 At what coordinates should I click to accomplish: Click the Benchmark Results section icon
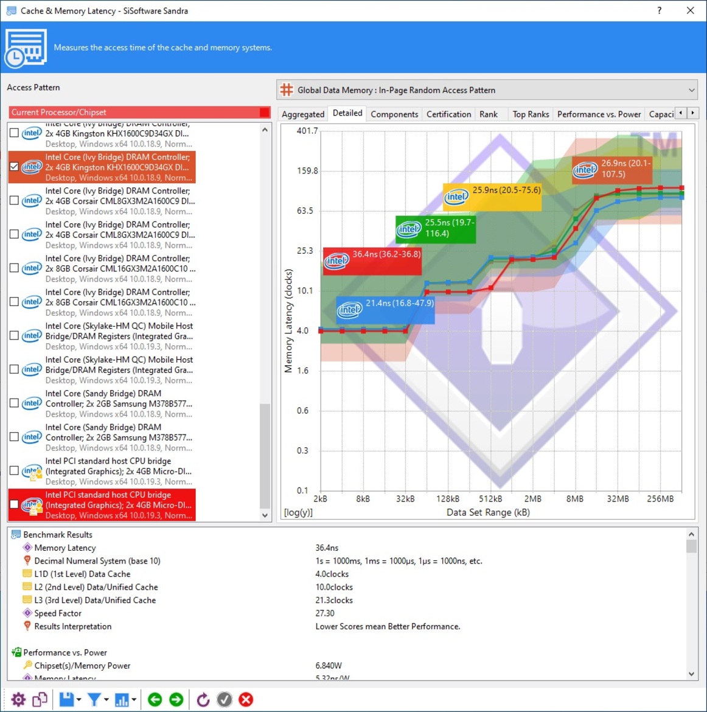[x=16, y=534]
